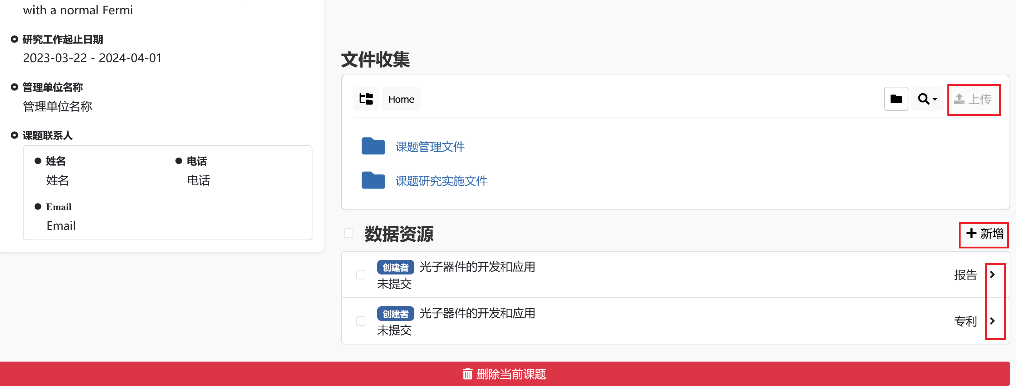Open the search dropdown in file toolbar

(x=927, y=99)
